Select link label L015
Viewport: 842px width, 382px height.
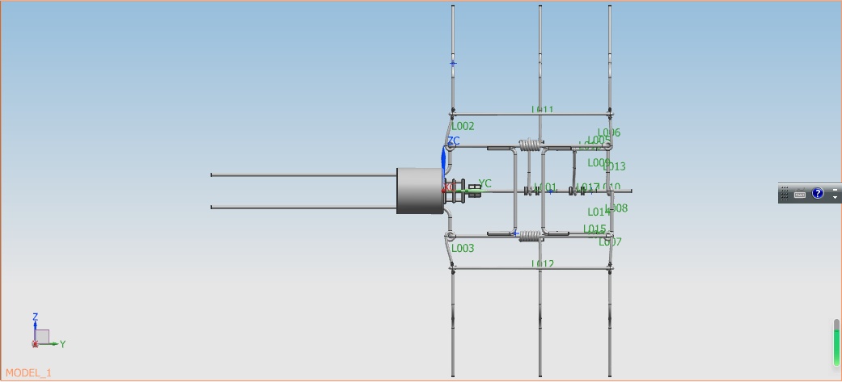(x=594, y=229)
